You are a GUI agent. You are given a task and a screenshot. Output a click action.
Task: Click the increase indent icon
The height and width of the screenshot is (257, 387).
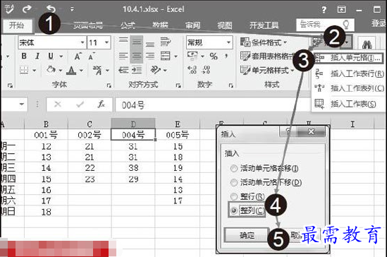(137, 71)
